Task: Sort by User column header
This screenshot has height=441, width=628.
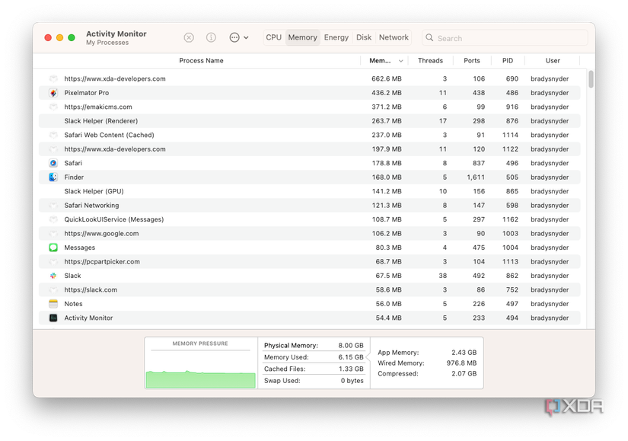Action: [x=553, y=60]
